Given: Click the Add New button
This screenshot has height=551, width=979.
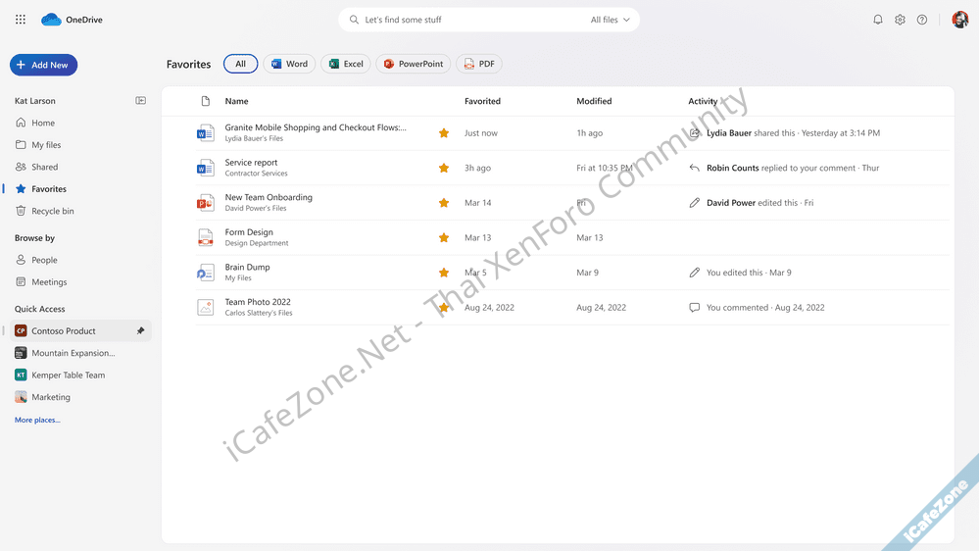Looking at the screenshot, I should tap(43, 65).
